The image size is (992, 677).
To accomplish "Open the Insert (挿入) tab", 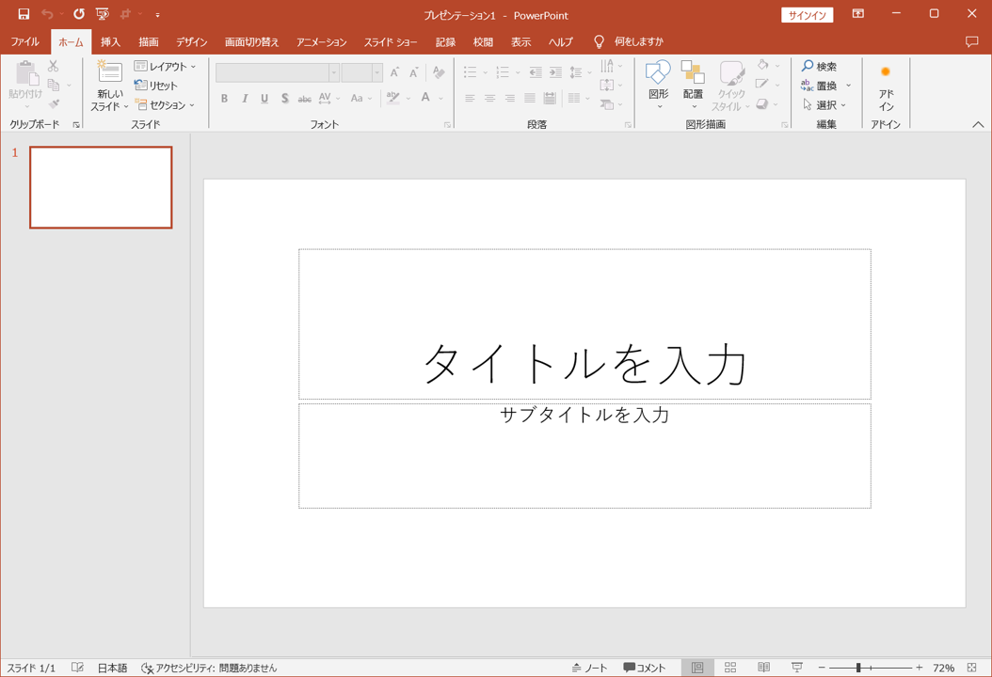I will tap(110, 42).
